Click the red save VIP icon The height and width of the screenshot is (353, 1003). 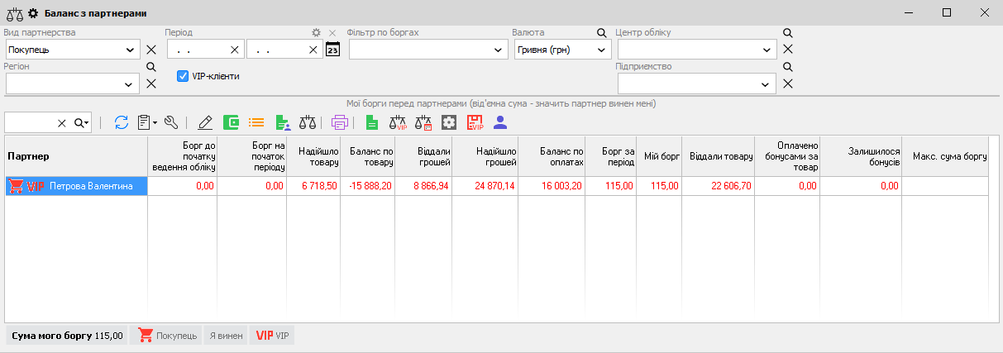(x=475, y=122)
